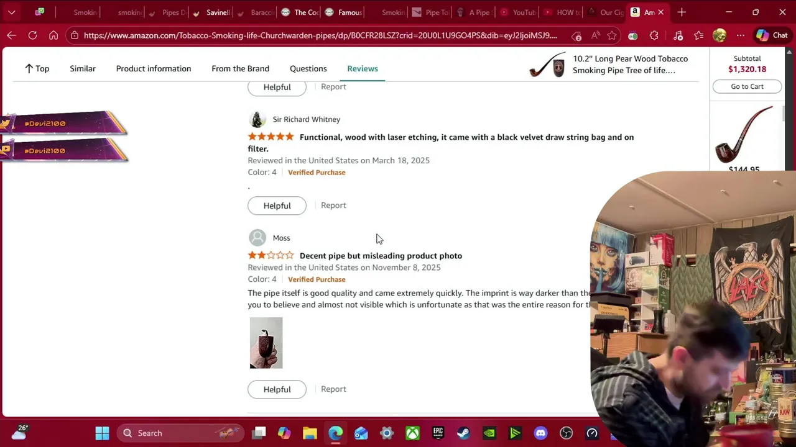Go to From the Brand section
The height and width of the screenshot is (447, 796).
pos(240,68)
